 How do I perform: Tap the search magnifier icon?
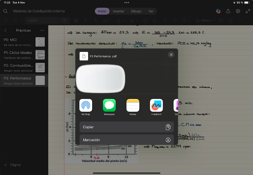5,11
